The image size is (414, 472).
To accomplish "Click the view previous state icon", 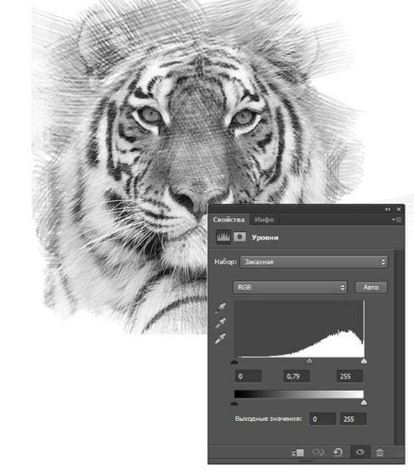I will [x=317, y=453].
